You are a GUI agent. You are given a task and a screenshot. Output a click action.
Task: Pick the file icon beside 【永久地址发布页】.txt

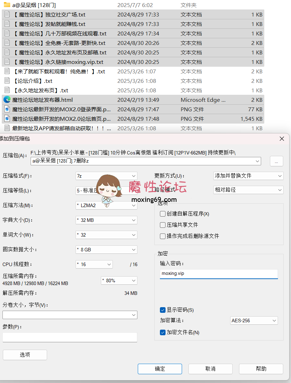[7, 90]
